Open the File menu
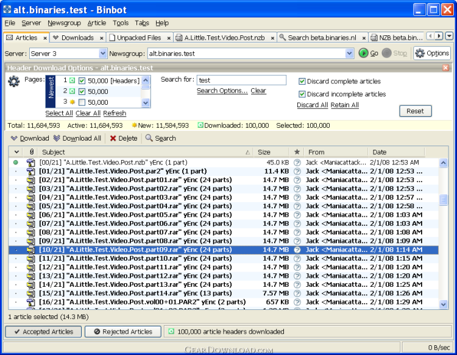The width and height of the screenshot is (457, 355). [10, 23]
